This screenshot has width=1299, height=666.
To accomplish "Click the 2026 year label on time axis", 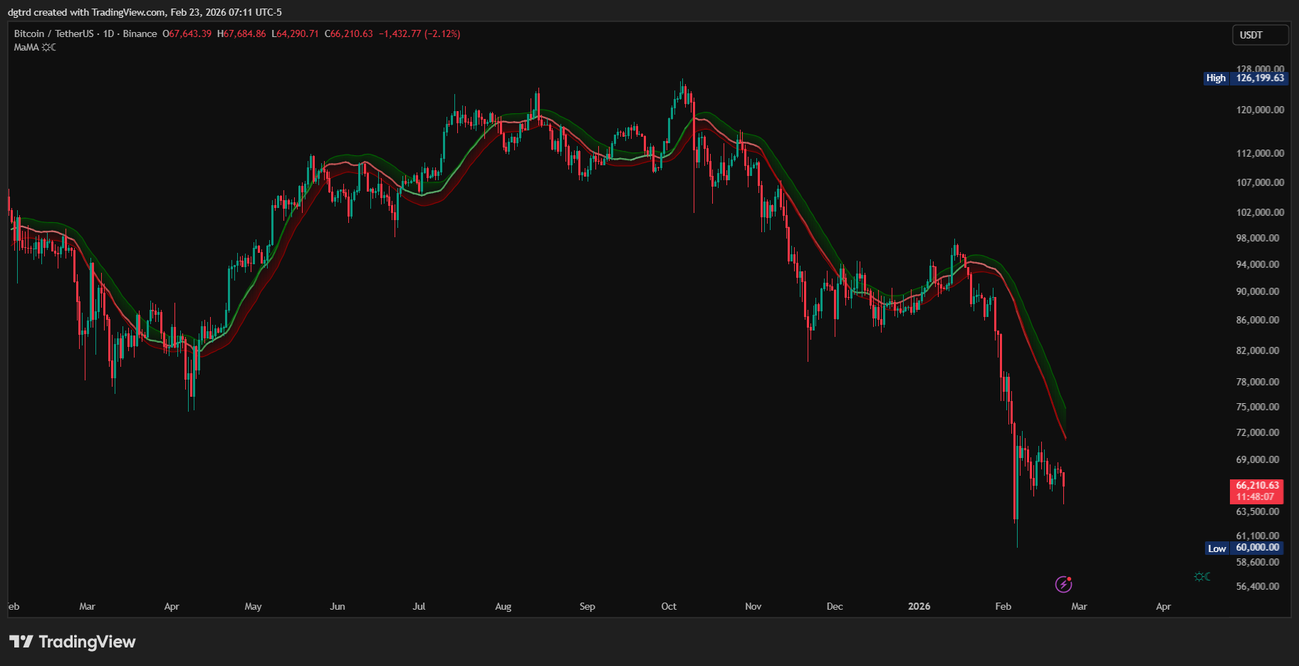I will (x=919, y=606).
